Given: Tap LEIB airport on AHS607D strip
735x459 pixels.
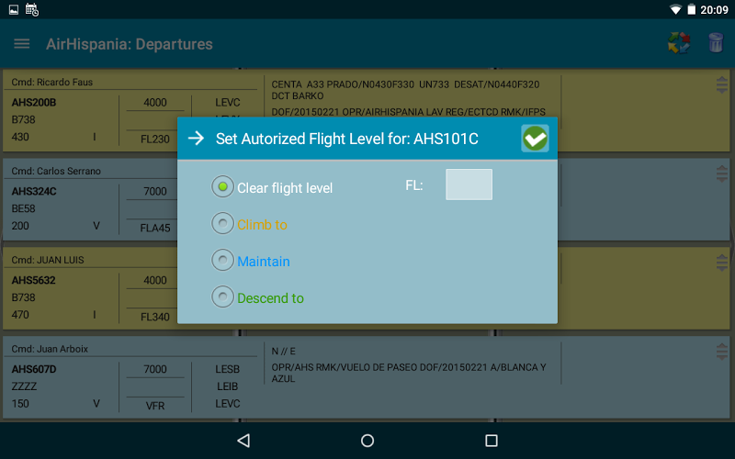Looking at the screenshot, I should click(227, 386).
